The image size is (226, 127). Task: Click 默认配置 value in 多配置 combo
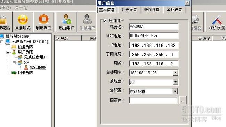point(137,92)
